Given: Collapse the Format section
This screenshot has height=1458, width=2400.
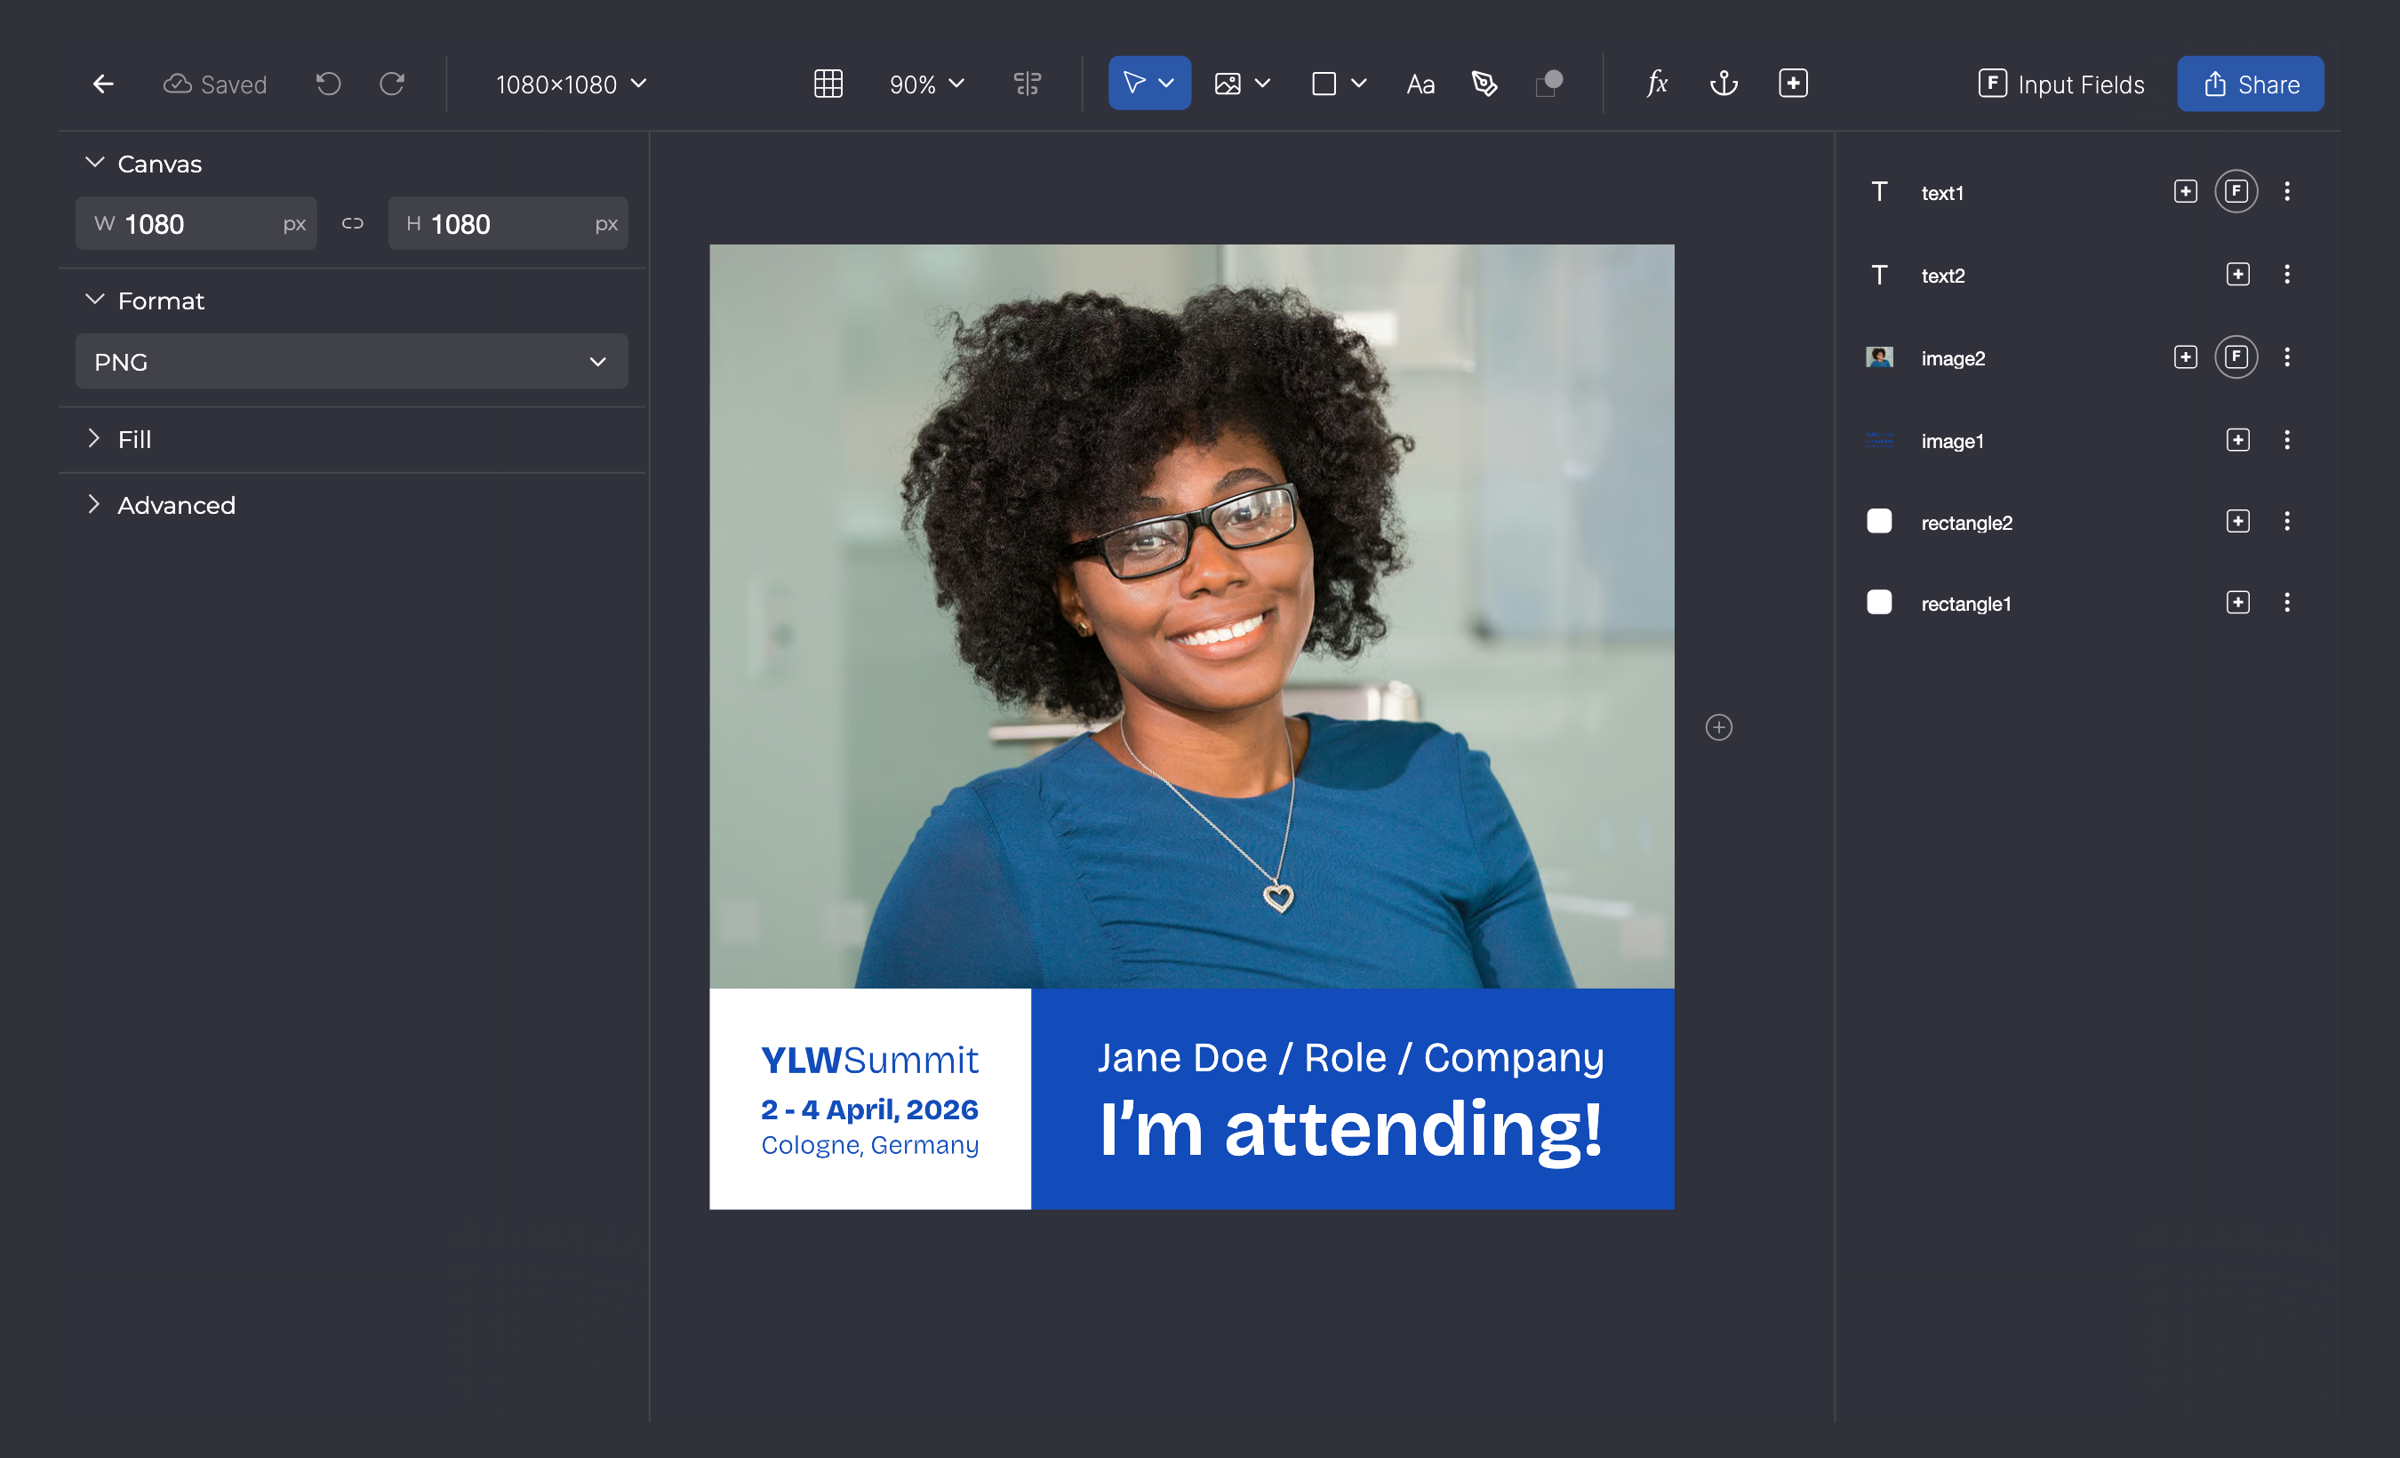Looking at the screenshot, I should (x=94, y=300).
